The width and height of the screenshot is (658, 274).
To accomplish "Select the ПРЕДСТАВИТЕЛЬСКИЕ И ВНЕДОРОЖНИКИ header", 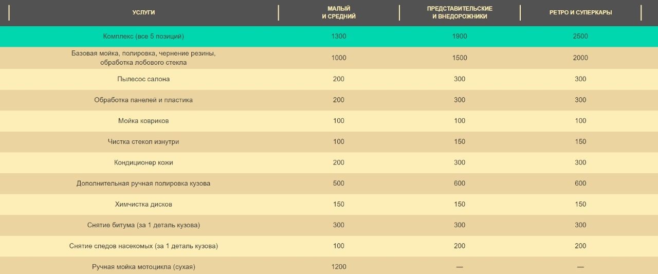I will pos(460,12).
